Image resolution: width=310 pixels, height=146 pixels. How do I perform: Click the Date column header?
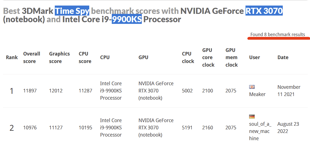click(x=283, y=57)
